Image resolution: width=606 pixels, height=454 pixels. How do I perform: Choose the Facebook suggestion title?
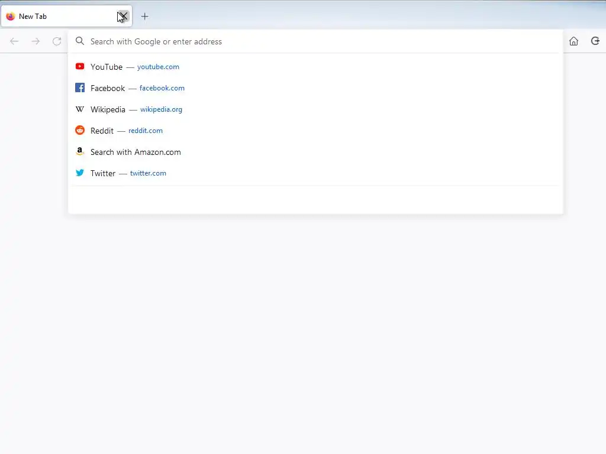tap(108, 88)
